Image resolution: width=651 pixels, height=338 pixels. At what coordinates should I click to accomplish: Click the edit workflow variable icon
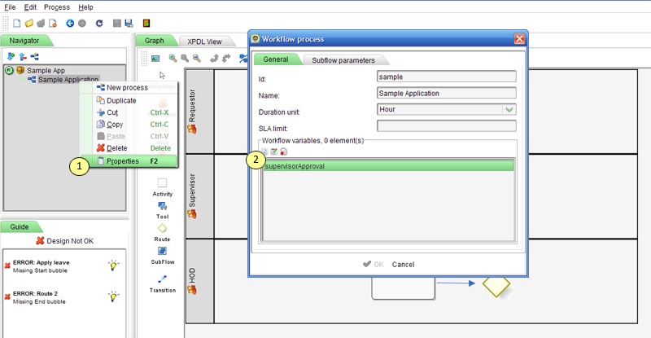274,151
